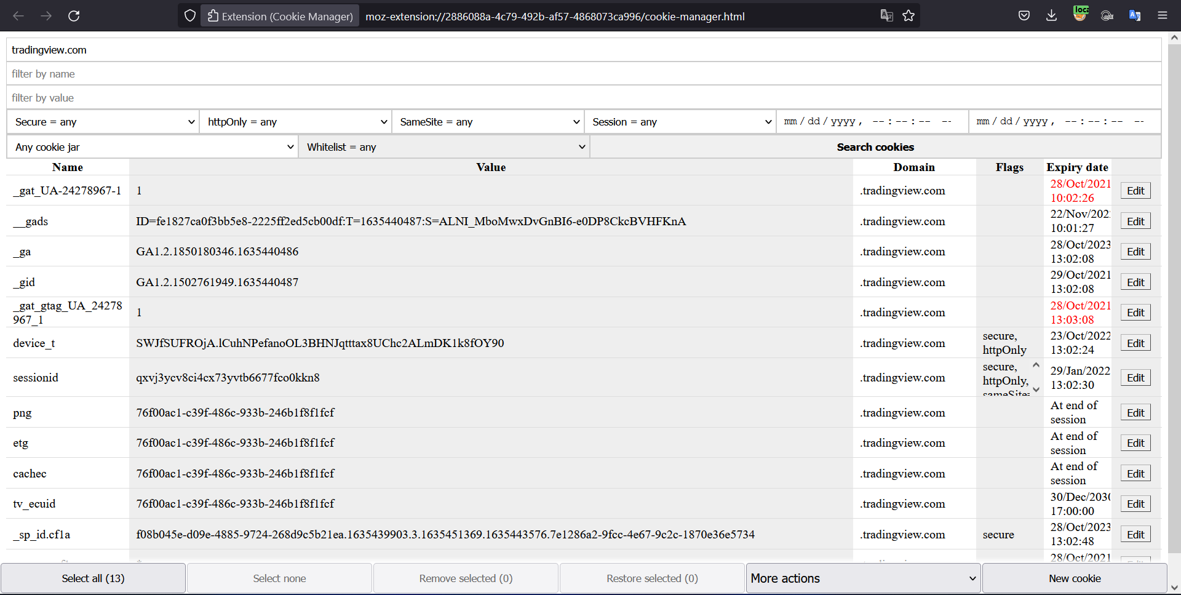Image resolution: width=1181 pixels, height=595 pixels.
Task: Focus the domain field containing tradingview.com
Action: click(x=584, y=50)
